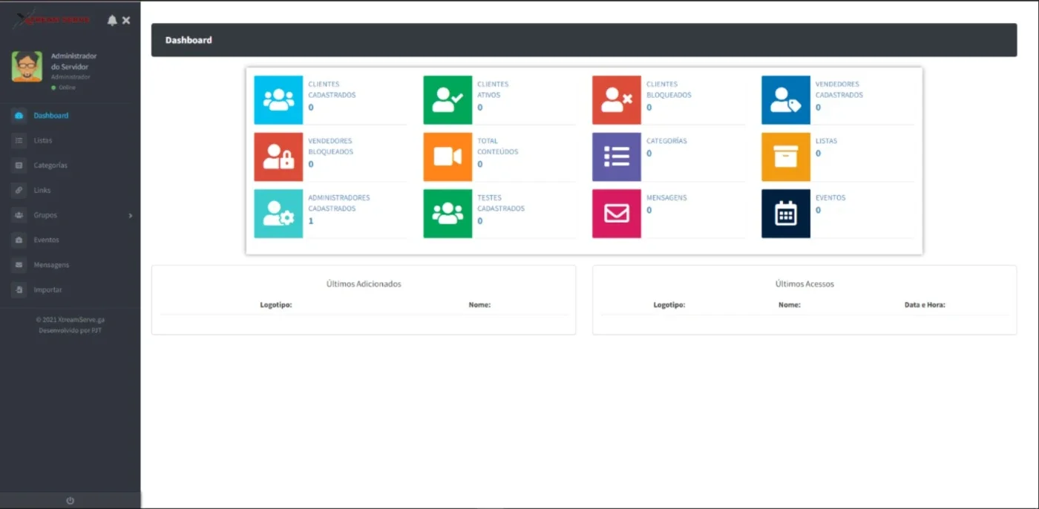The height and width of the screenshot is (509, 1039).
Task: Click the Categorías purple list icon
Action: [x=617, y=157]
